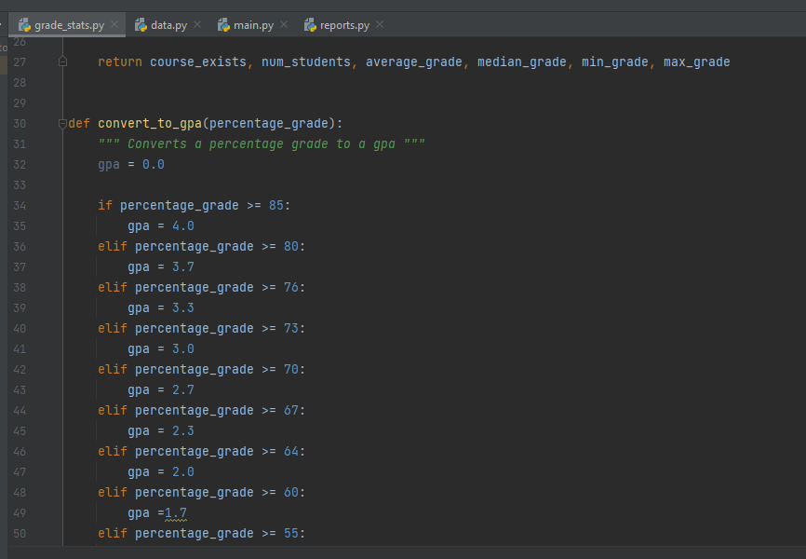
Task: Click the fold end marker at line 27
Action: click(x=62, y=61)
